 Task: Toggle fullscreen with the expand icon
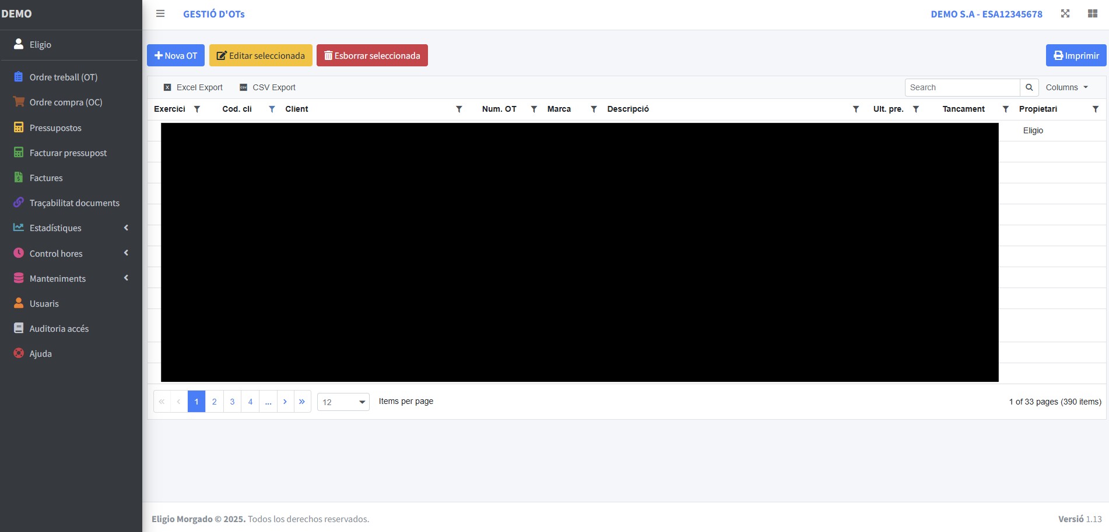(x=1065, y=13)
